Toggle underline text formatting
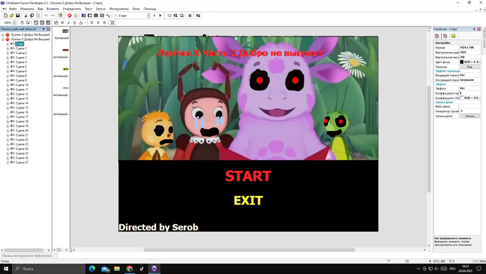Image resolution: width=486 pixels, height=274 pixels. pyautogui.click(x=75, y=23)
